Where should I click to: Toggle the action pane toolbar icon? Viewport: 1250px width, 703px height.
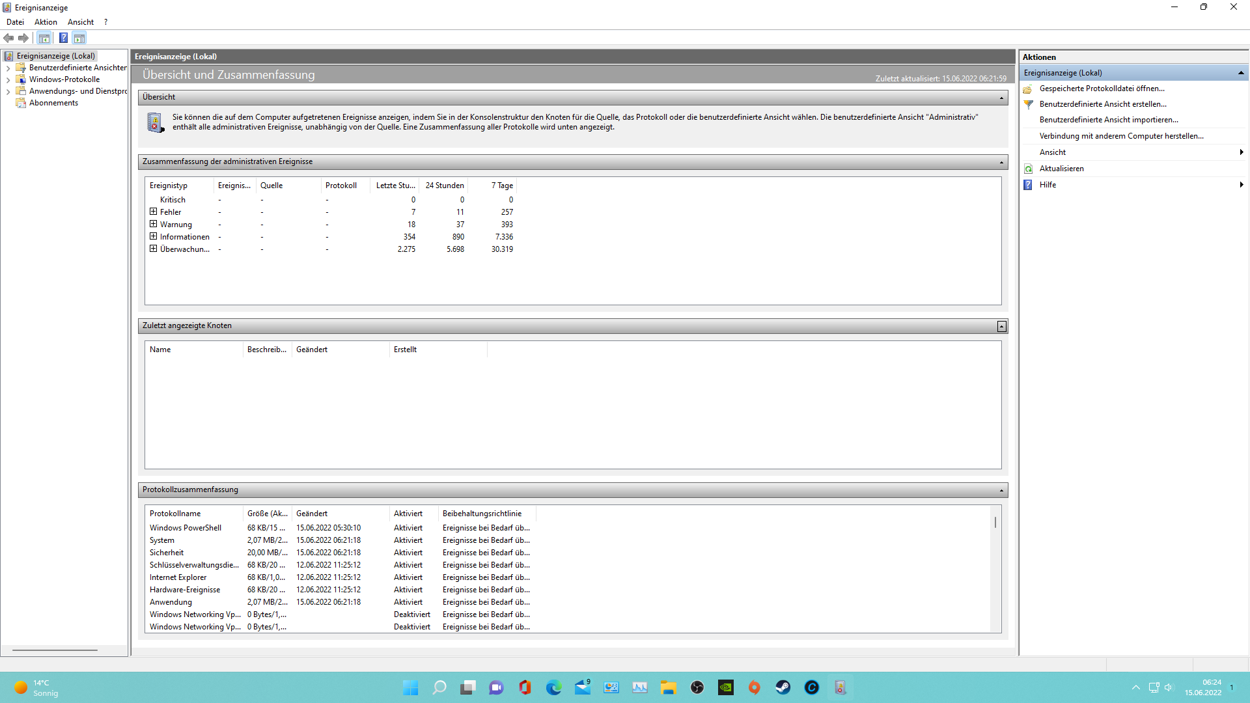pos(79,38)
